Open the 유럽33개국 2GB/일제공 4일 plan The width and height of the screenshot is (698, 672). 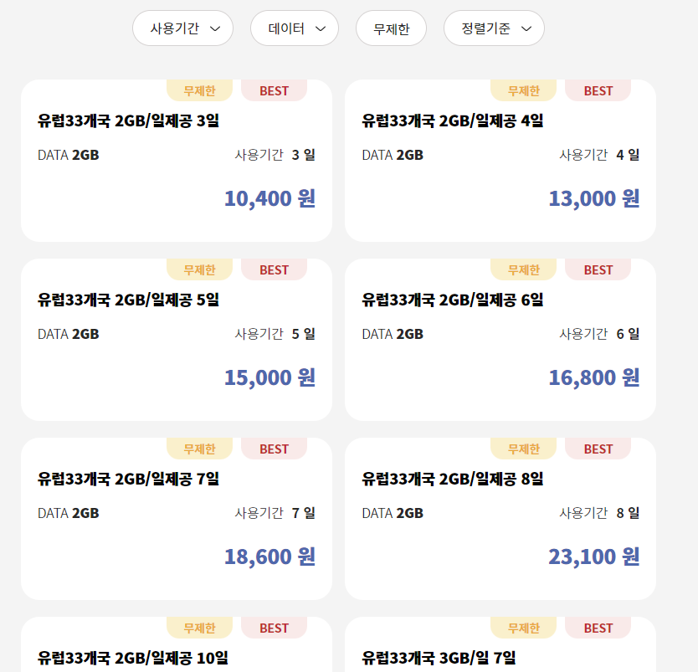(x=452, y=121)
